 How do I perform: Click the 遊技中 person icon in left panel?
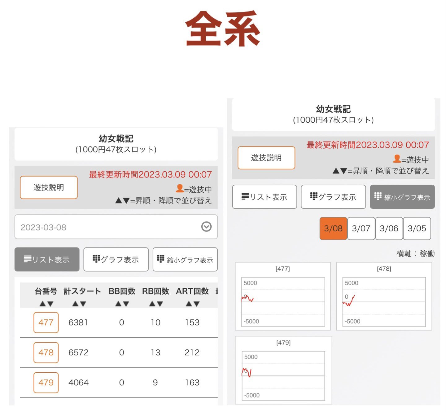[x=180, y=188]
